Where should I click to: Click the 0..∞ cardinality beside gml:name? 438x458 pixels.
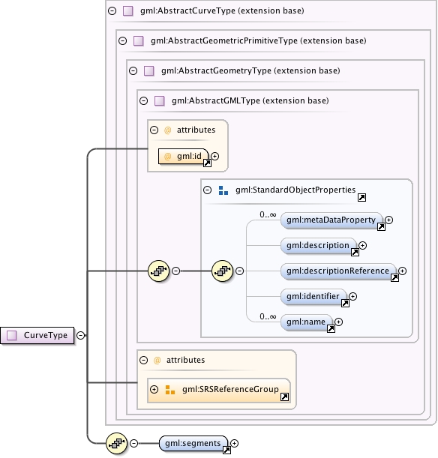point(268,316)
